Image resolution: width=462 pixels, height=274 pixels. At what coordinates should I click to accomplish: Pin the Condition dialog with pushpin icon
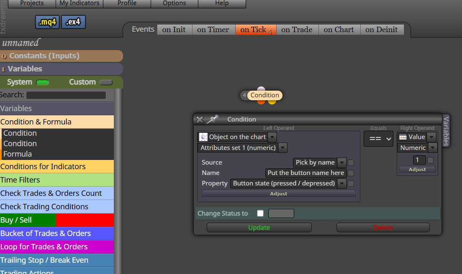tap(212, 119)
